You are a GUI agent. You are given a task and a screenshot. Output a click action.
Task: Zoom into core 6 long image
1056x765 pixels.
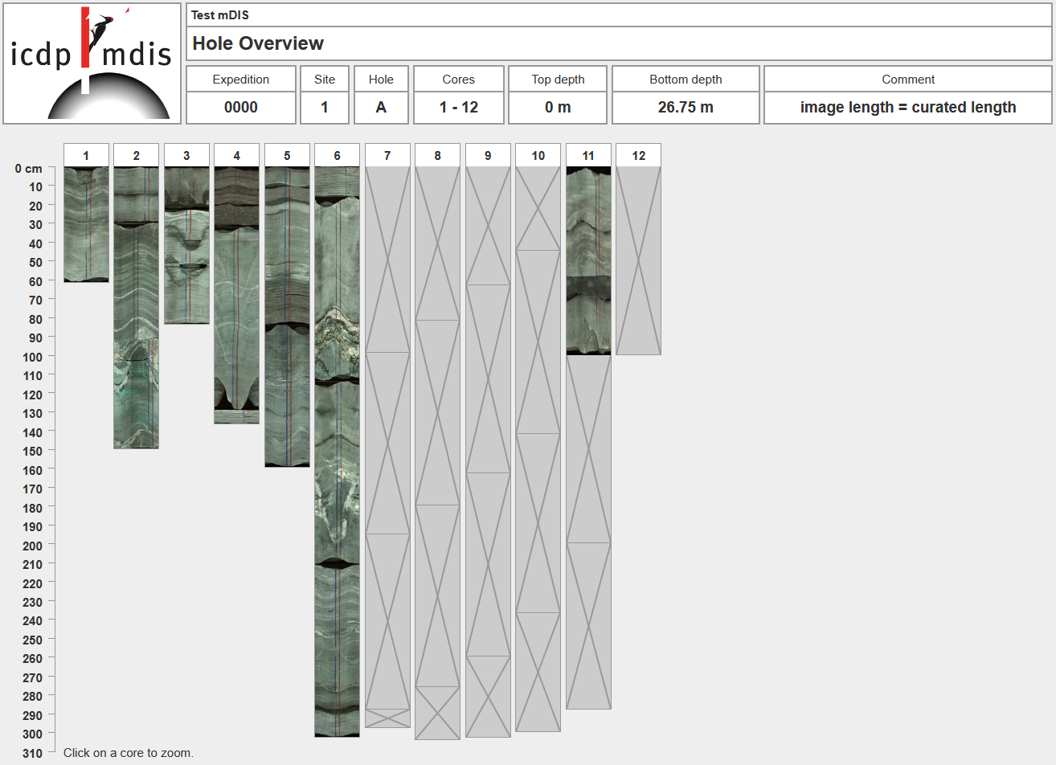[x=337, y=452]
